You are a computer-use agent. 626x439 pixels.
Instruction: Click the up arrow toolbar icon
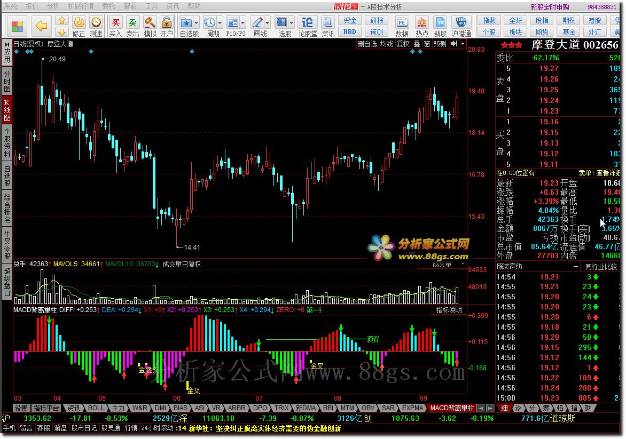click(61, 20)
